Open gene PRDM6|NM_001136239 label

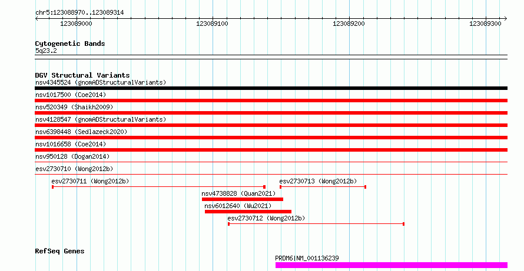coord(307,258)
